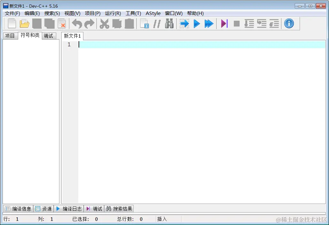Switch to the 调试 panel tab
The height and width of the screenshot is (225, 329).
click(49, 35)
